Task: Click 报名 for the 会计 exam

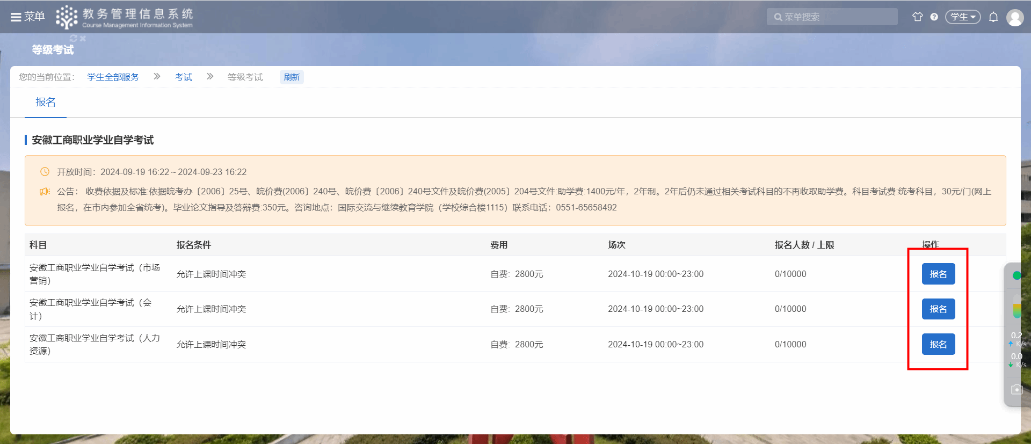Action: [x=938, y=309]
